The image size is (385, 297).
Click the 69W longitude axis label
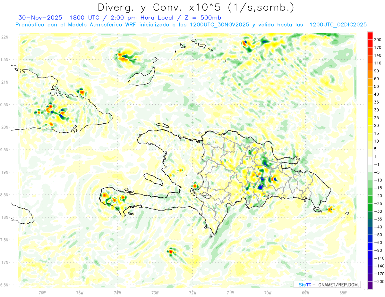pos(305,293)
